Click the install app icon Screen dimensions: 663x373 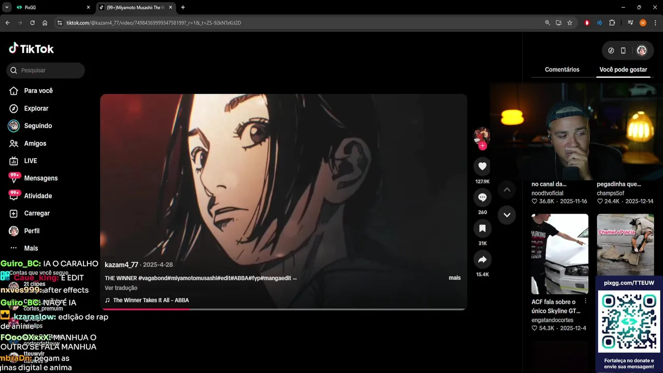click(558, 23)
